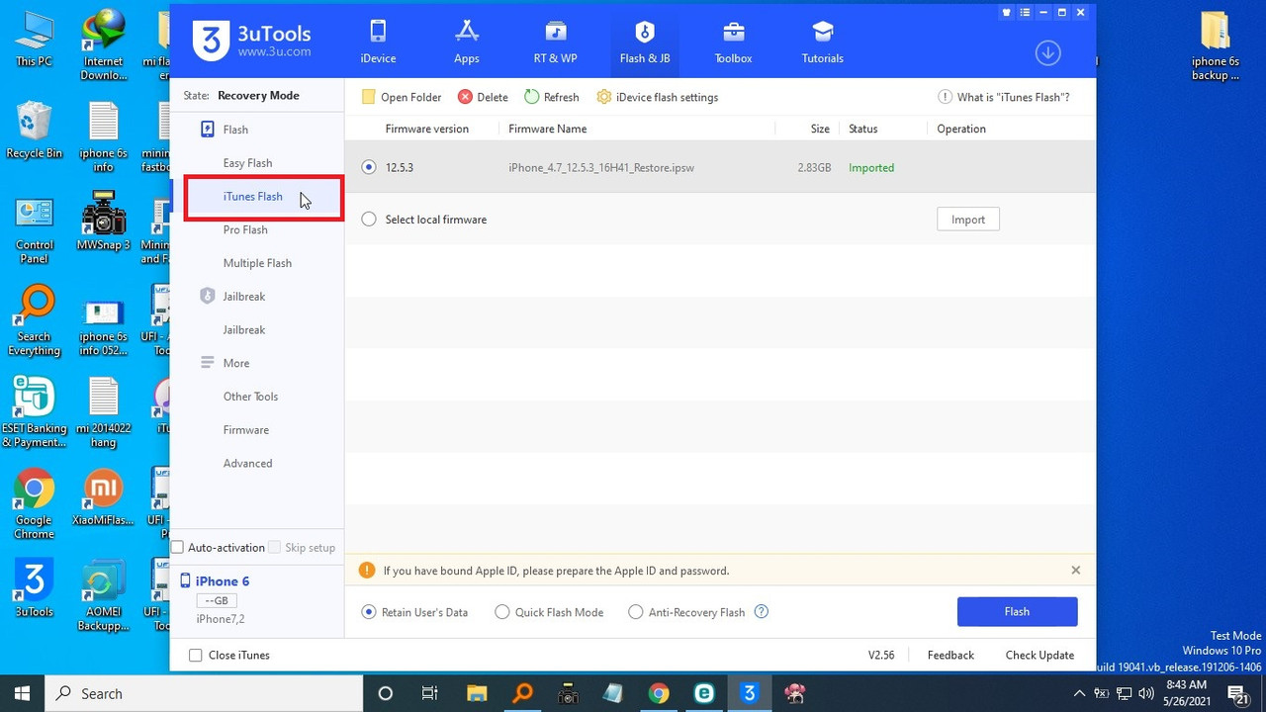Open the 3uTools desktop shortcut
Viewport: 1266px width, 712px height.
34,588
